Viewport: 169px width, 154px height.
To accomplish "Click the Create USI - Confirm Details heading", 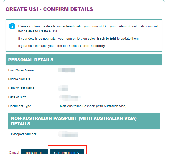I will click(x=49, y=9).
